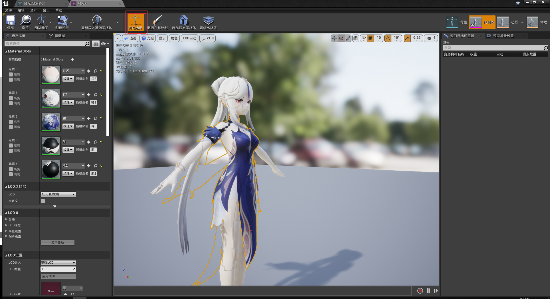Open LOD导入 dropdown showing 基础LOD
Viewport: 550px width, 299px height.
pyautogui.click(x=58, y=262)
